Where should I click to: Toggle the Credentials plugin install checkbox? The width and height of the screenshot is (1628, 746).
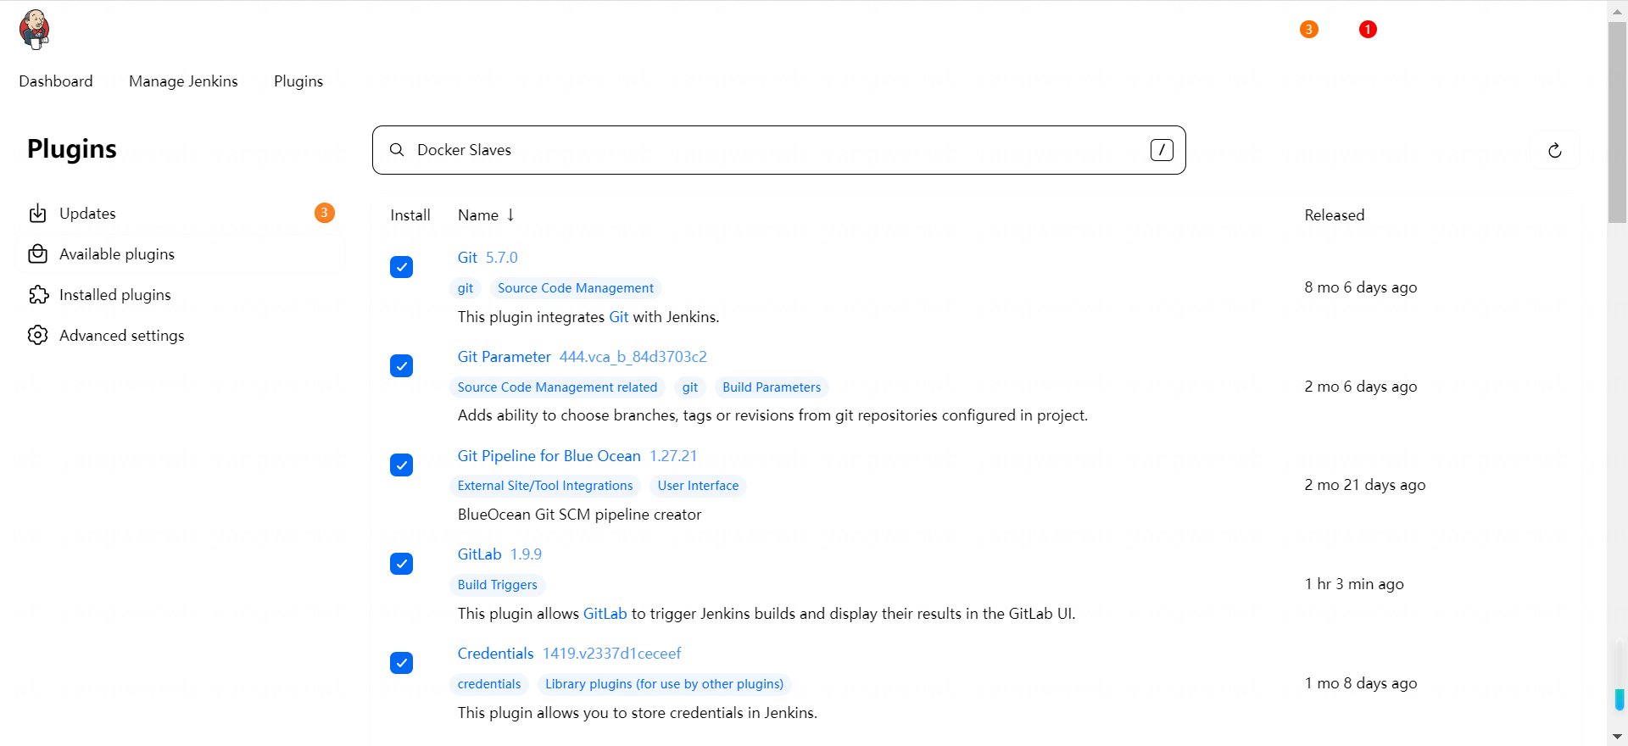point(401,663)
